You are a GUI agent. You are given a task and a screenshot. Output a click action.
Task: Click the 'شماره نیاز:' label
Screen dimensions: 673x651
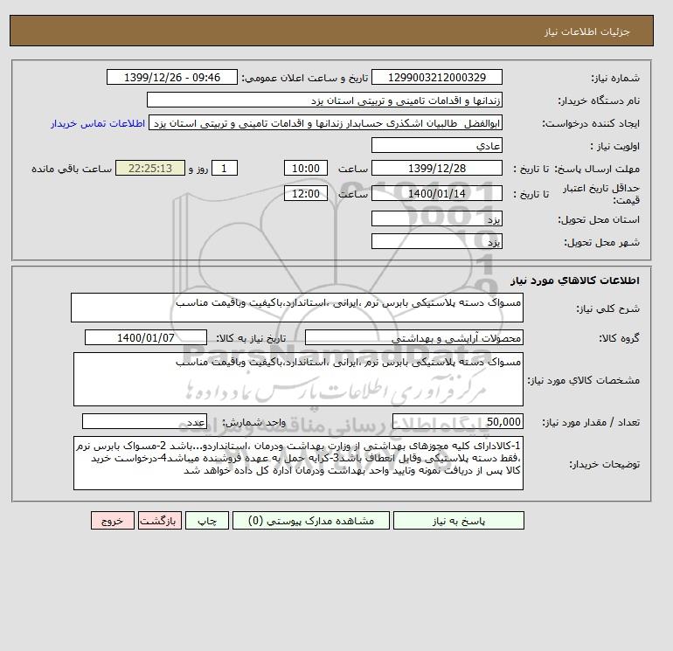tap(615, 78)
